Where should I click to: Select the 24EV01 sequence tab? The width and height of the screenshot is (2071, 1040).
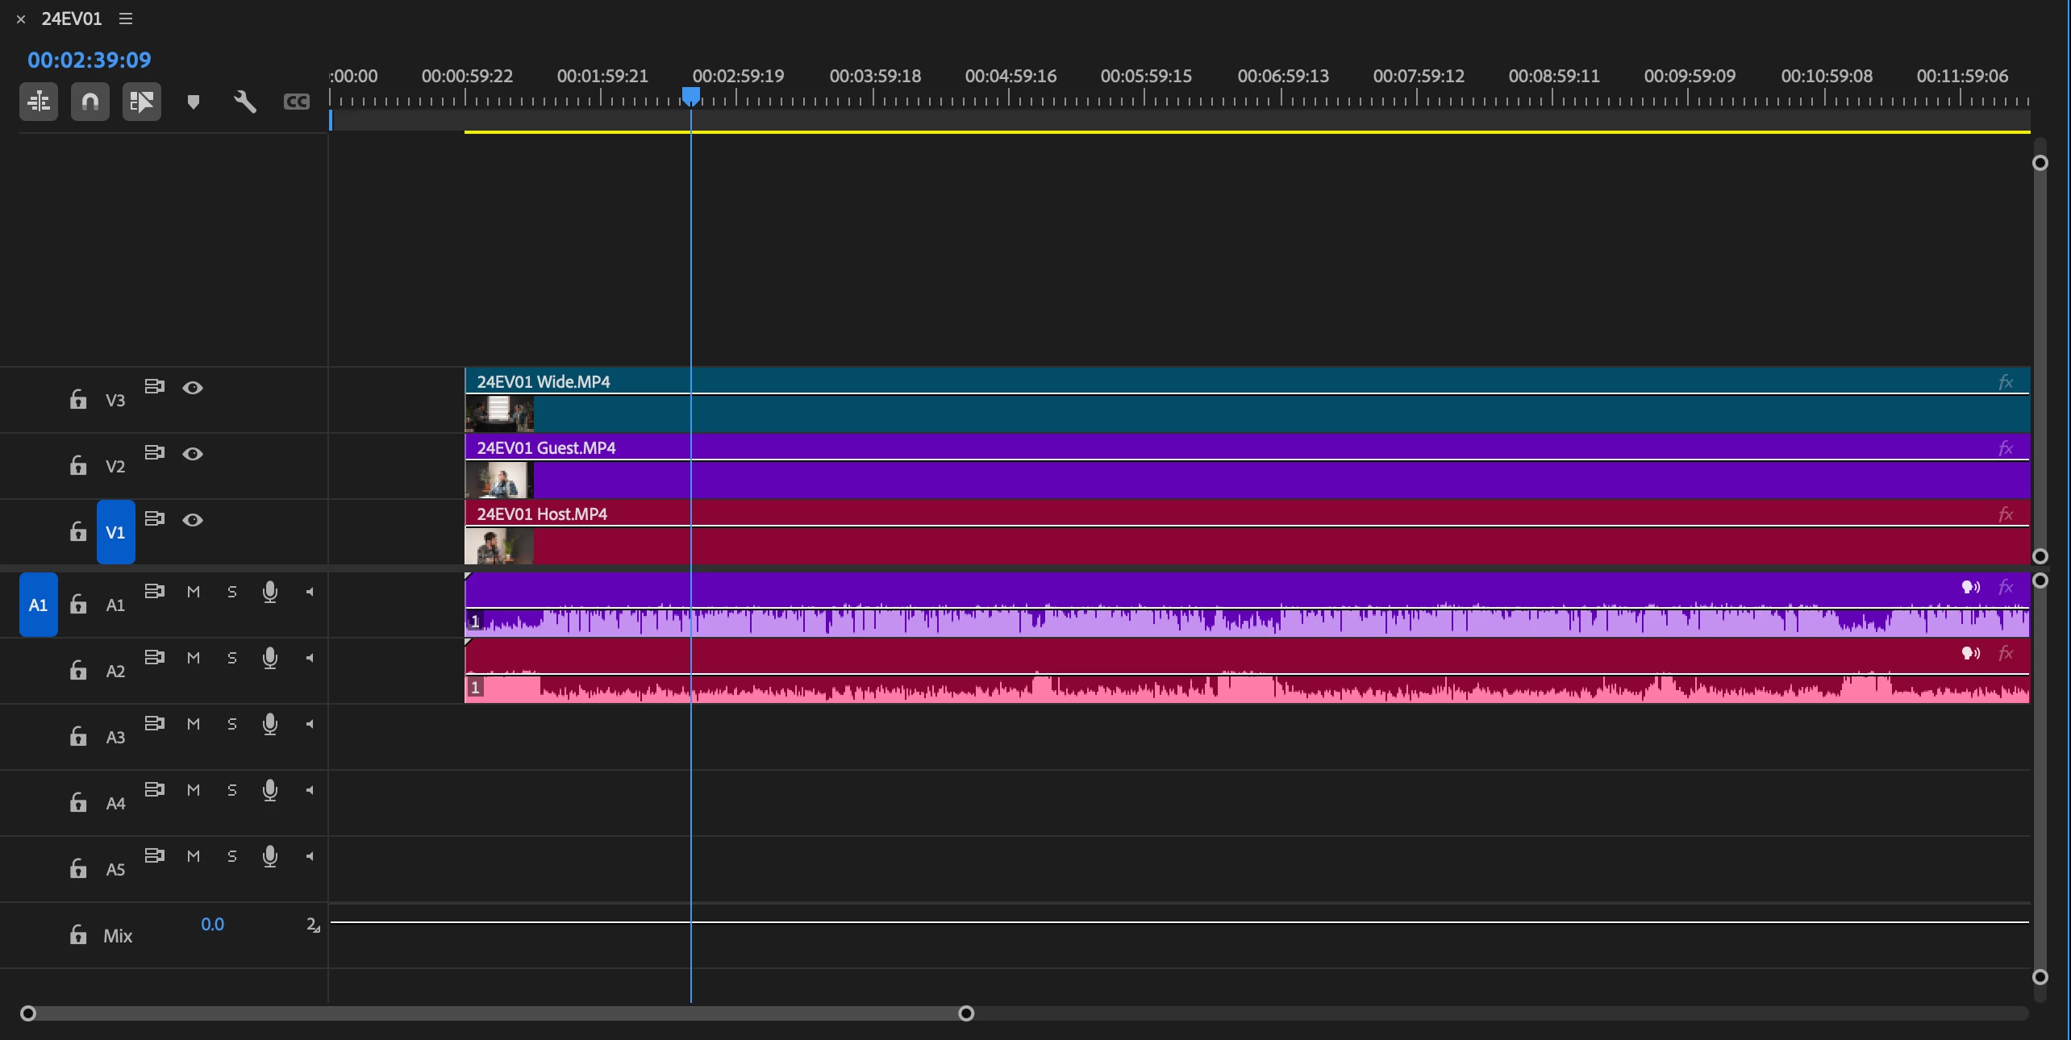pos(71,19)
